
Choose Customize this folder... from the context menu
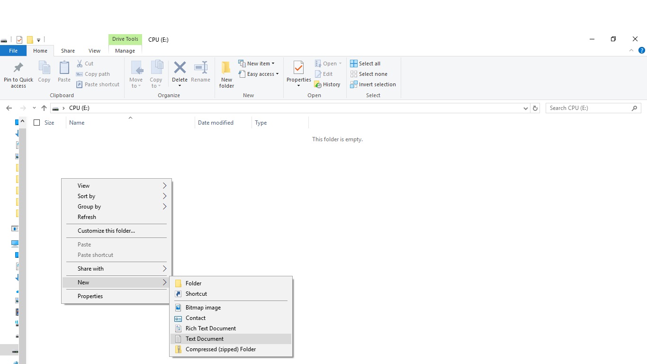117,231
